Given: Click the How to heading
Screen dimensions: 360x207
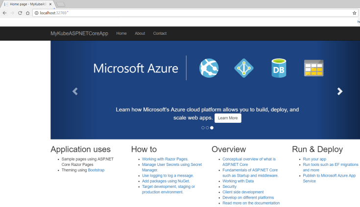Looking at the screenshot, I should click(144, 149).
